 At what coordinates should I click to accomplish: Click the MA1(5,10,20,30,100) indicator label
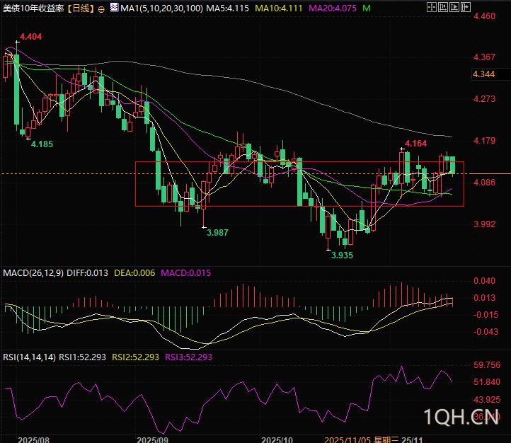[x=161, y=8]
